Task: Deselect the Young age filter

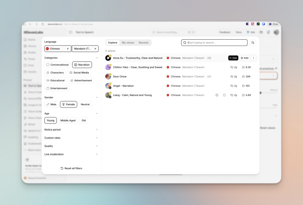Action: click(50, 121)
